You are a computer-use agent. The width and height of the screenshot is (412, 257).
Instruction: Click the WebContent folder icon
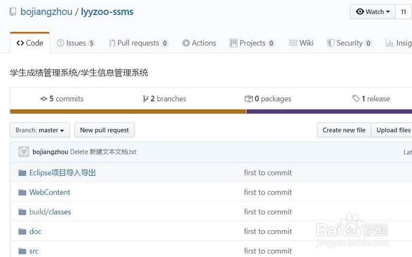tap(22, 192)
